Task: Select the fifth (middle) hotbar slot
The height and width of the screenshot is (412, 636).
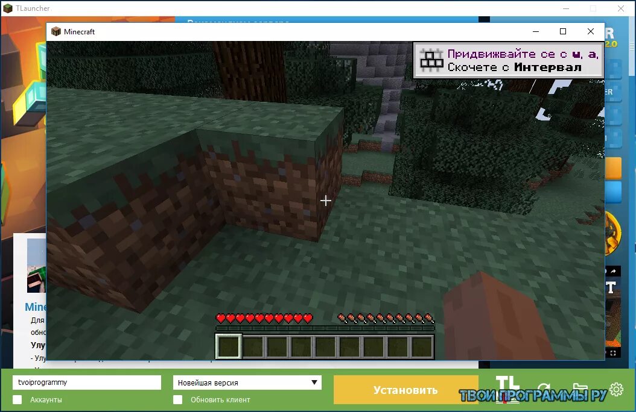Action: click(x=325, y=347)
